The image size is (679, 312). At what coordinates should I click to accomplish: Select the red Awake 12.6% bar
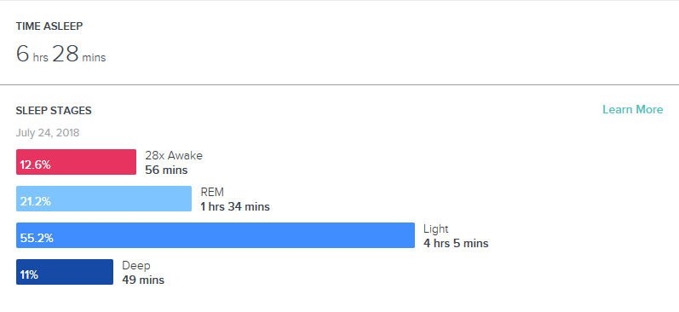coord(76,162)
